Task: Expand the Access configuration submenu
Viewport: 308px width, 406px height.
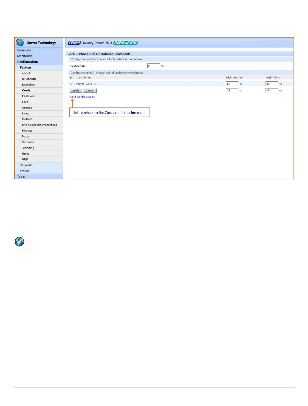Action: tap(24, 171)
